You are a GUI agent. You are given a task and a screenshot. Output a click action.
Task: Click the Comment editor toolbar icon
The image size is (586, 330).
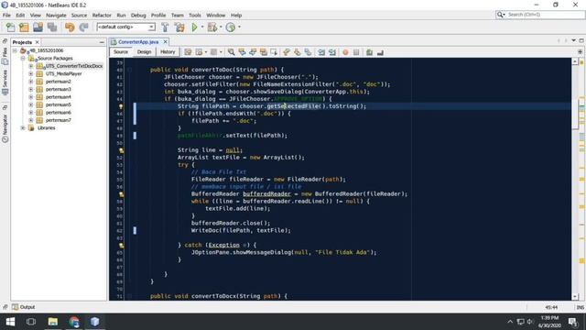coord(369,52)
